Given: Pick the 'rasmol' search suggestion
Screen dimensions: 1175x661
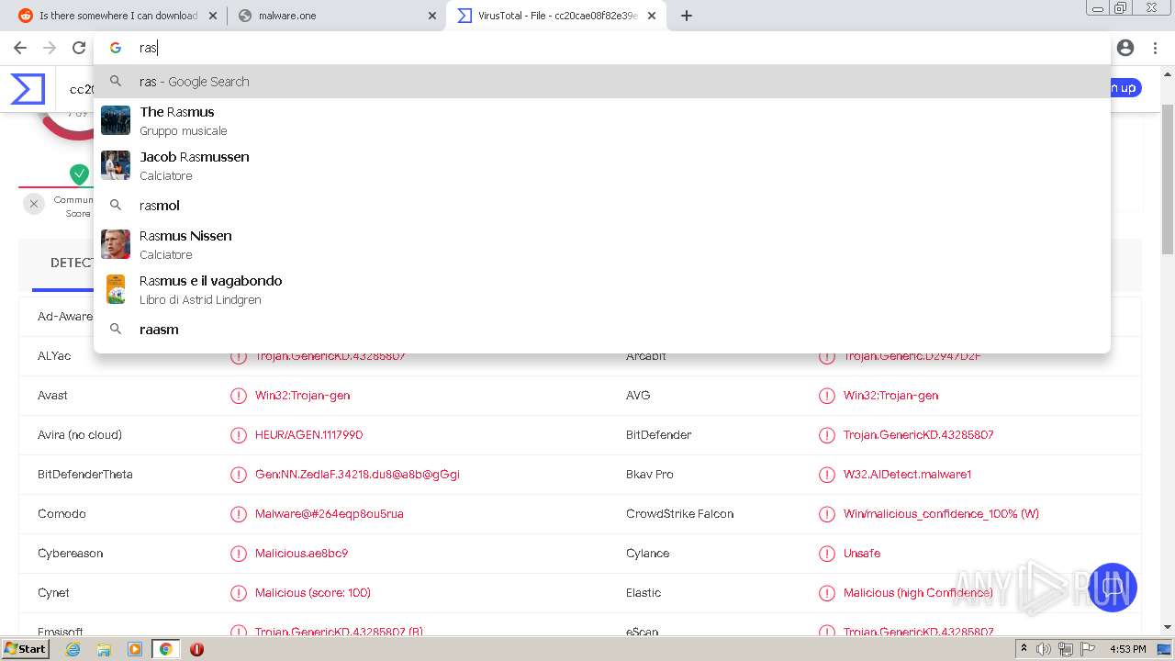Looking at the screenshot, I should pos(601,206).
